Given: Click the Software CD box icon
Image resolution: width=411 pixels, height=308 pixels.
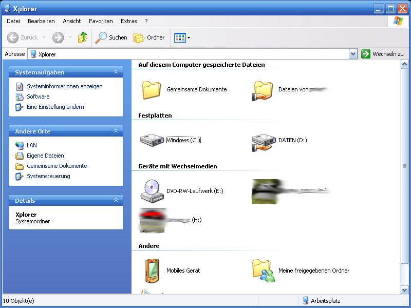Looking at the screenshot, I should click(x=20, y=97).
